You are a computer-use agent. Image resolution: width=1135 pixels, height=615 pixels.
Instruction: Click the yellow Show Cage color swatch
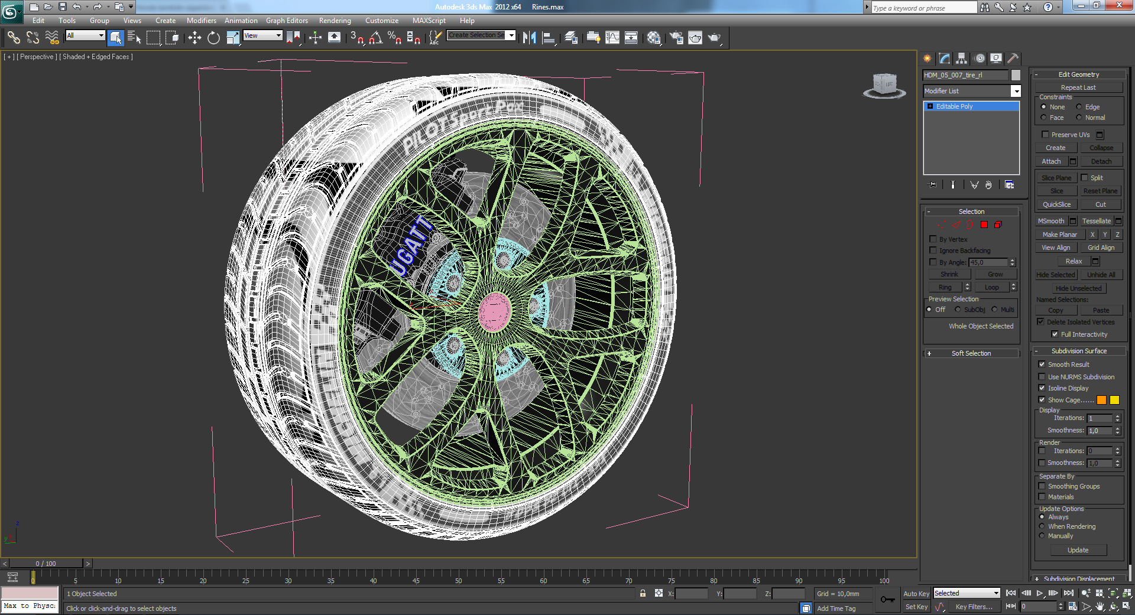1114,400
